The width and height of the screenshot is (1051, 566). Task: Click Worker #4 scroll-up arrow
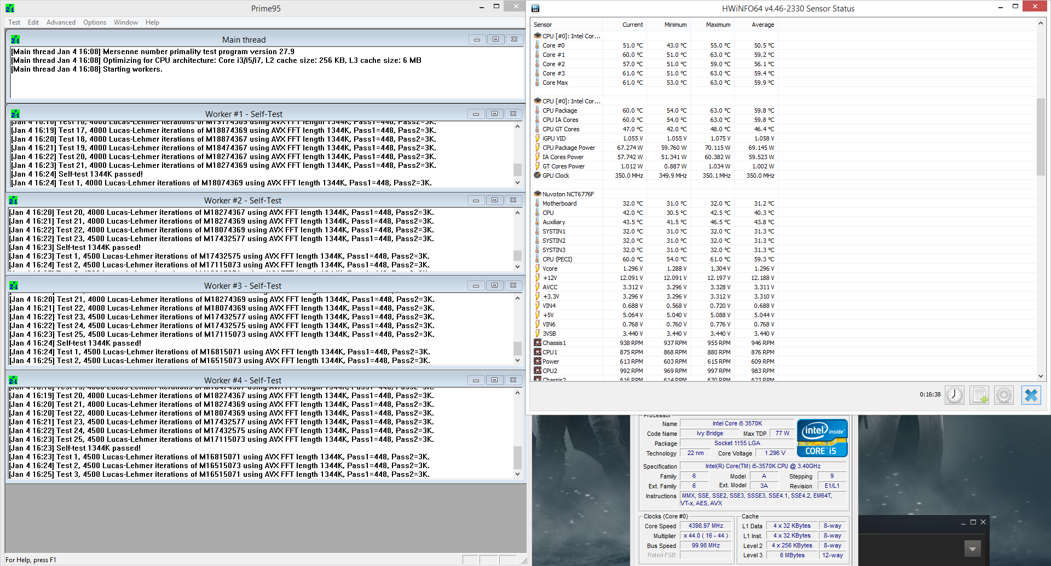517,393
